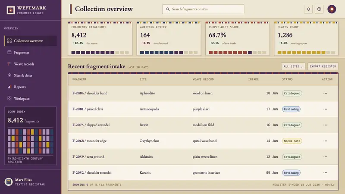Open the Awaiting Review stat card
The width and height of the screenshot is (345, 194).
pos(169,39)
